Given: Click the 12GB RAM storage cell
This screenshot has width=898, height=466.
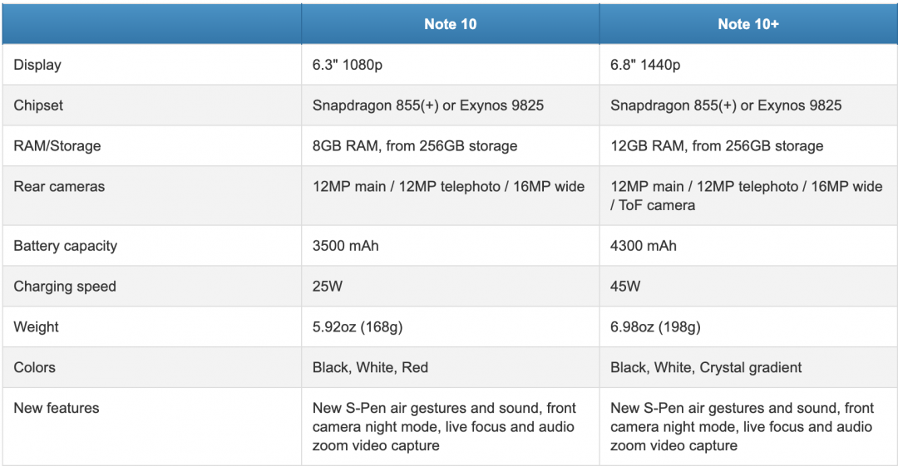Looking at the screenshot, I should click(x=717, y=146).
